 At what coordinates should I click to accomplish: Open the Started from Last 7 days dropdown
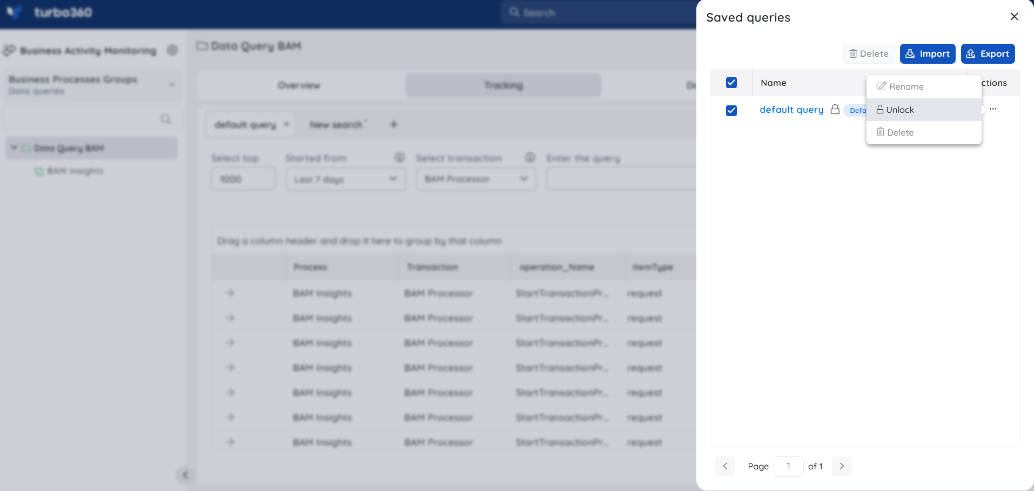point(346,179)
